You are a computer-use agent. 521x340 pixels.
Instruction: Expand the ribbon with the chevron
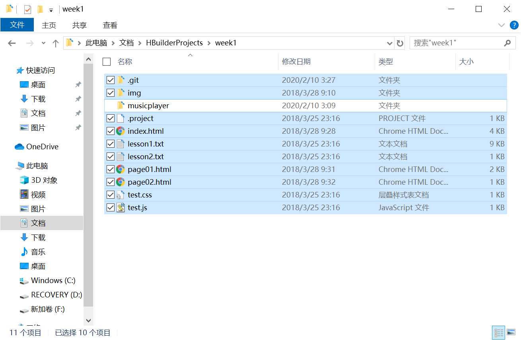click(x=502, y=25)
